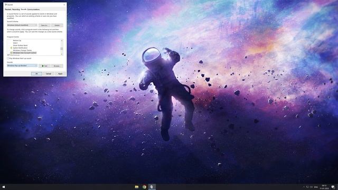Close the Sound dialog
This screenshot has height=190, width=338.
(64, 5)
